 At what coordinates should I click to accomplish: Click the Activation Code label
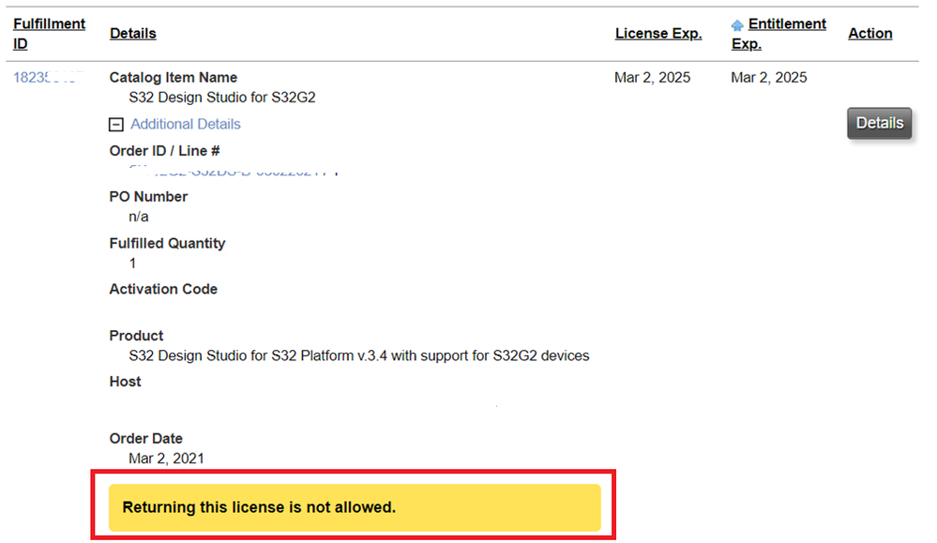point(163,290)
